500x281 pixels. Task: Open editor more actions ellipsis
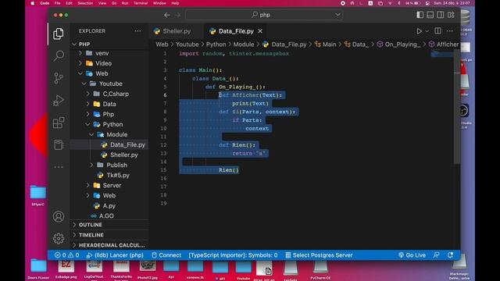(450, 31)
